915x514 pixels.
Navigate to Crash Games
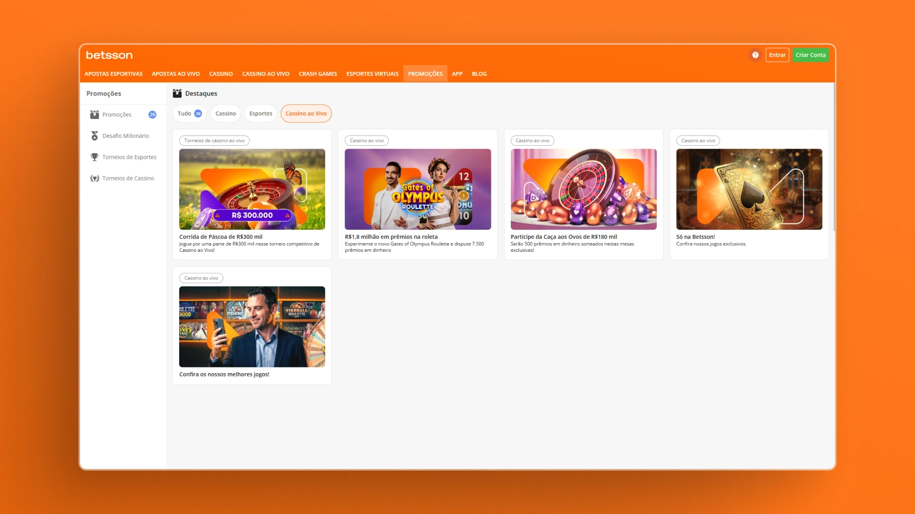point(318,74)
